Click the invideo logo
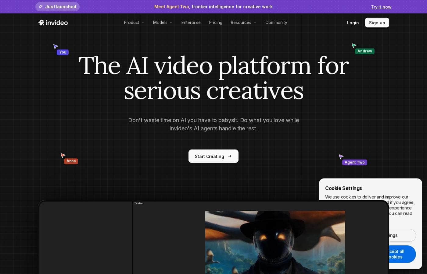The width and height of the screenshot is (427, 274). (53, 23)
